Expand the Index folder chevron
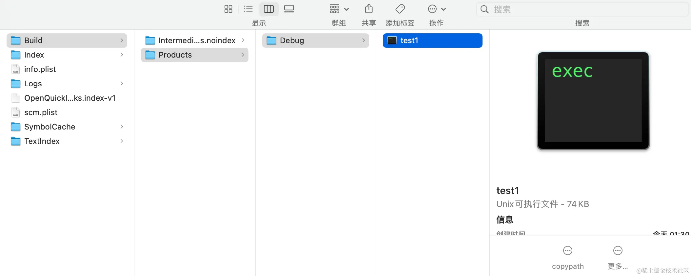 [122, 55]
